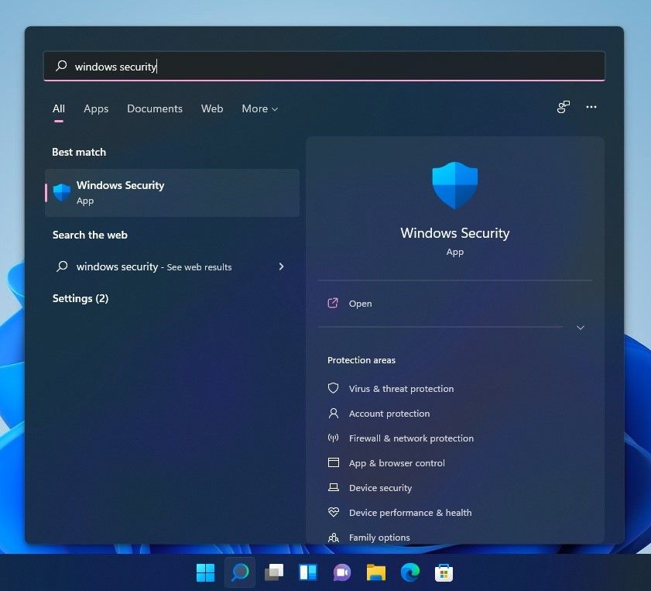Click the large Windows Security shield icon
The width and height of the screenshot is (651, 591).
click(x=454, y=184)
